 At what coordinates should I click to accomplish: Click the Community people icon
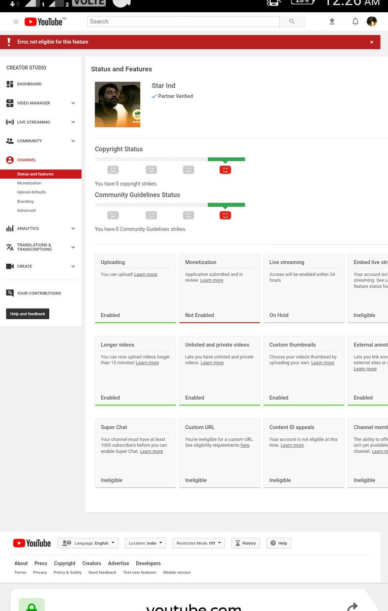(10, 141)
